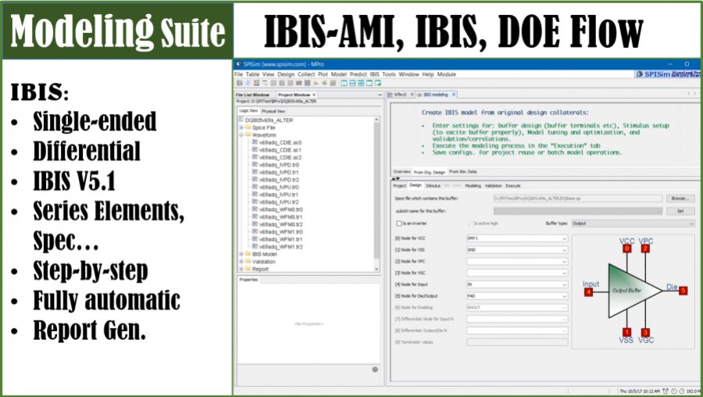This screenshot has width=703, height=397.
Task: Open the IBIS menu
Action: point(373,74)
